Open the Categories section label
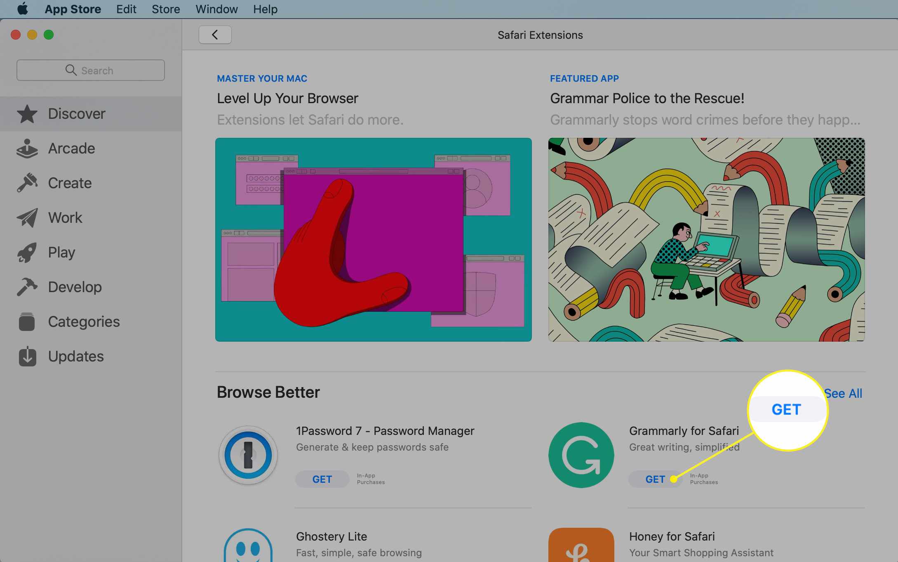This screenshot has width=898, height=562. pyautogui.click(x=84, y=322)
